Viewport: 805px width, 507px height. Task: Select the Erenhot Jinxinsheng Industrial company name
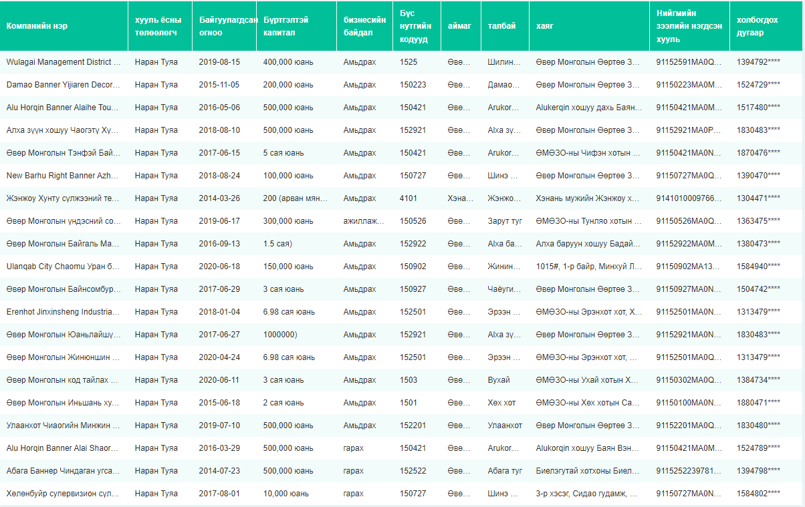tap(64, 312)
